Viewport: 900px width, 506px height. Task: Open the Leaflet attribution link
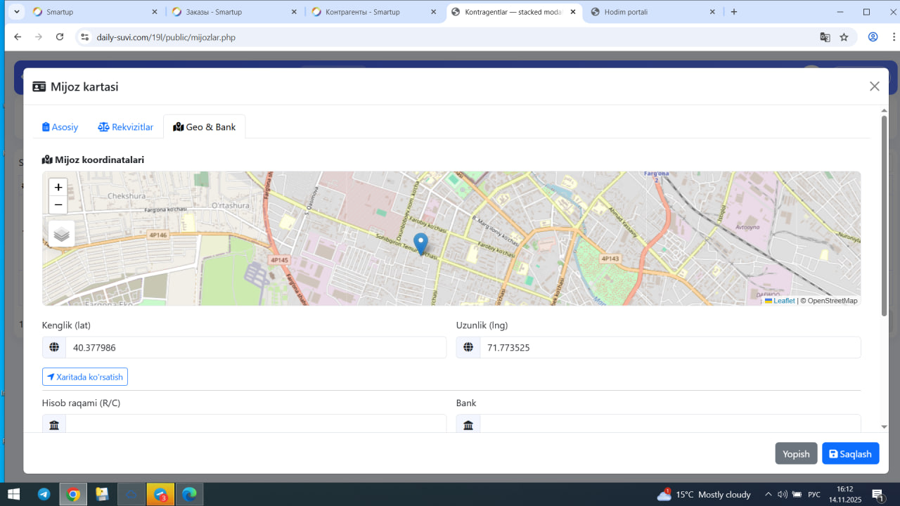click(783, 301)
